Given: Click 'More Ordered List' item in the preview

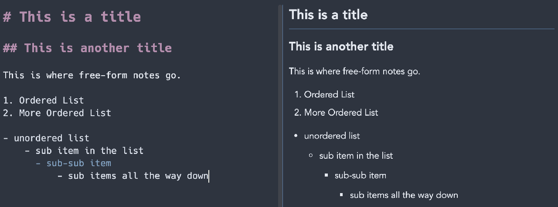Looking at the screenshot, I should (341, 113).
